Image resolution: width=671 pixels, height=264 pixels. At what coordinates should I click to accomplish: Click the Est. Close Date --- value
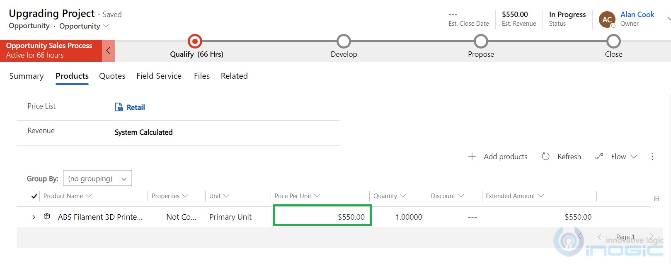[453, 15]
